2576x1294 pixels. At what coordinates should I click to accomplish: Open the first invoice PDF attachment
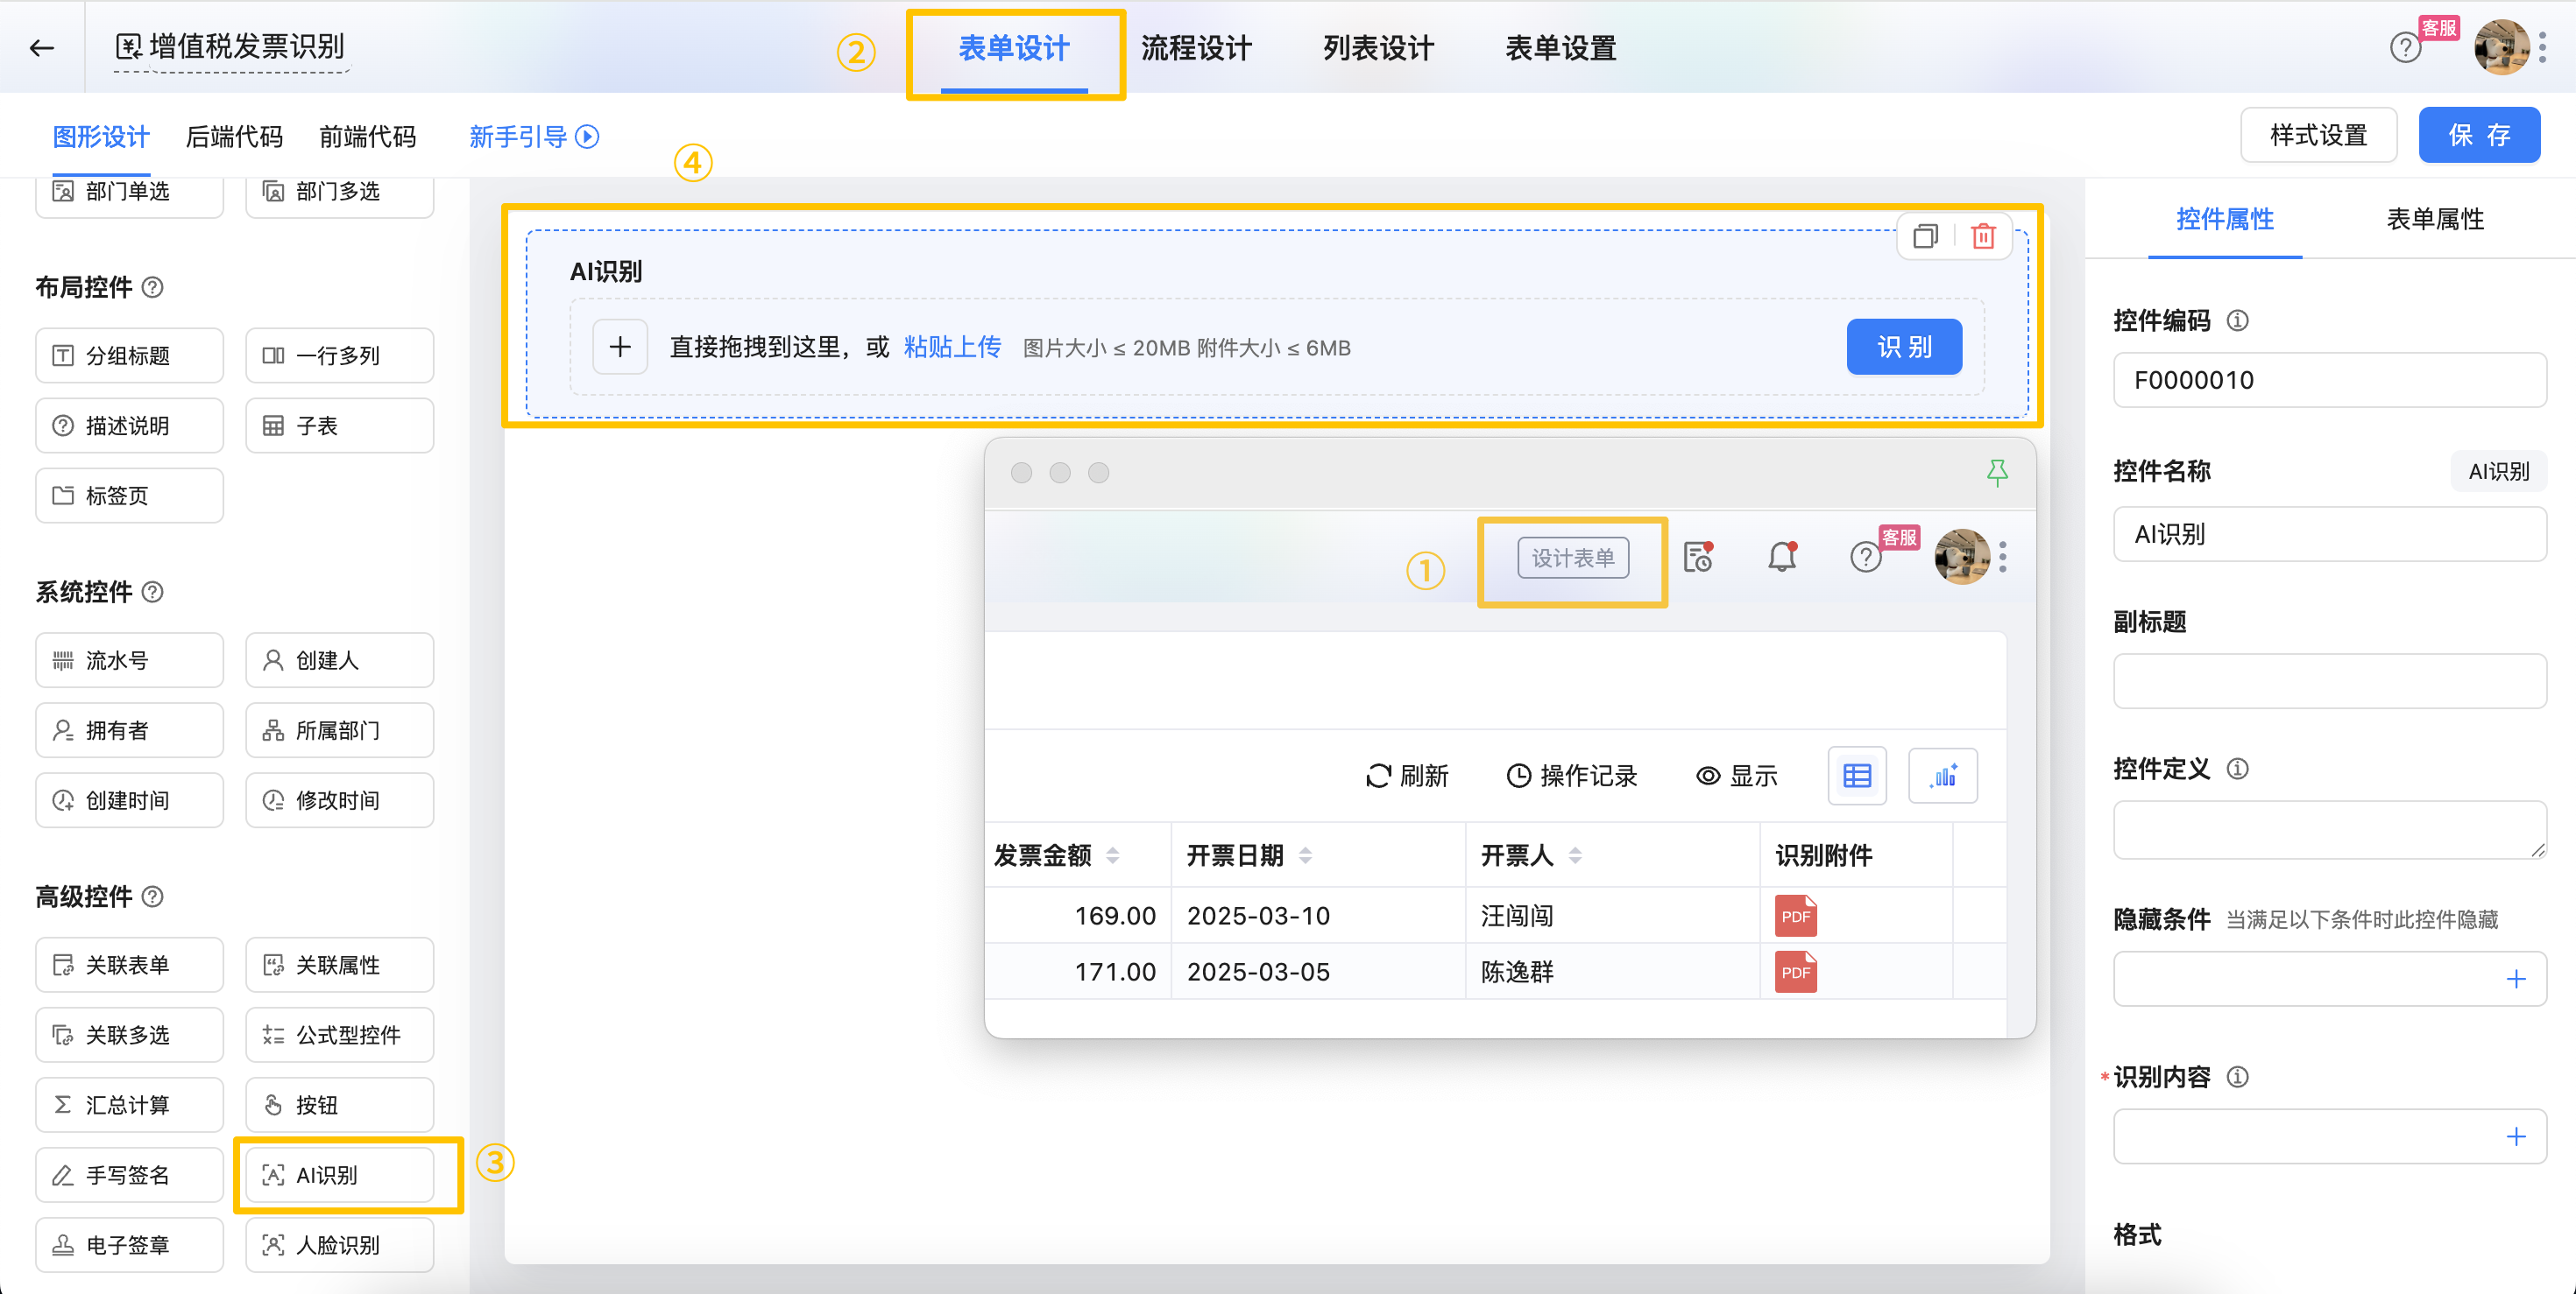(x=1795, y=915)
